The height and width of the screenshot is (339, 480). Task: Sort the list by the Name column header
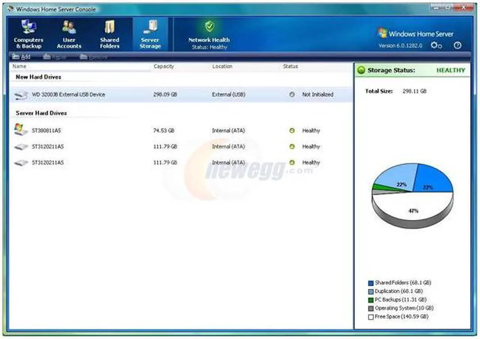[x=19, y=66]
